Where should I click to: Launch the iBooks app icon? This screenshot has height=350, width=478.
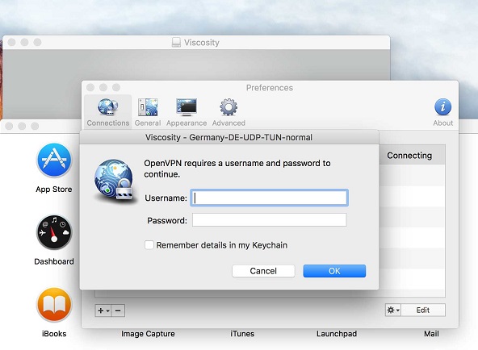(54, 304)
